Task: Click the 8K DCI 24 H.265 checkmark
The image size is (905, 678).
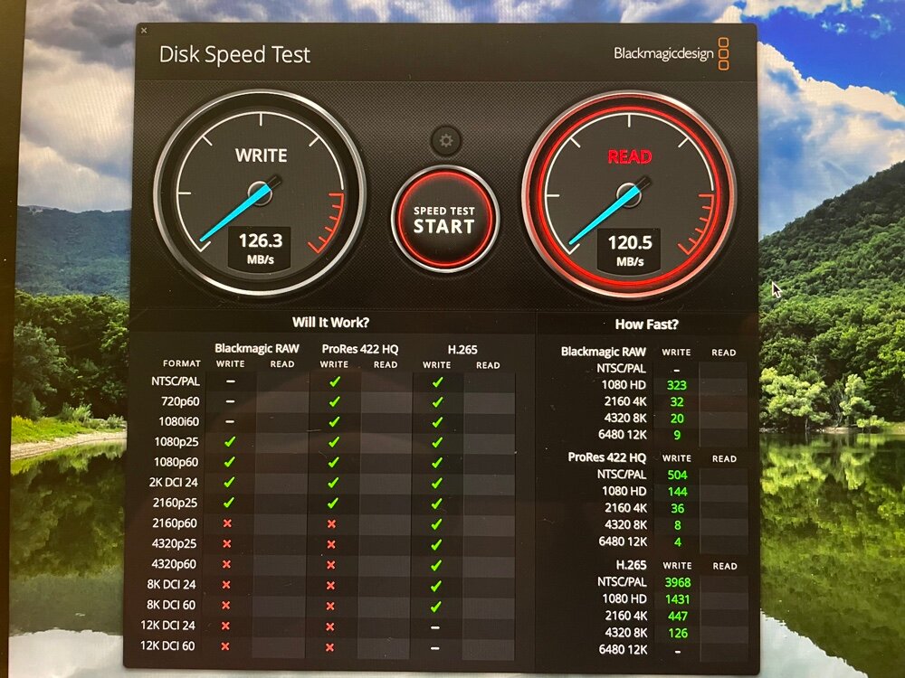Action: pos(436,586)
